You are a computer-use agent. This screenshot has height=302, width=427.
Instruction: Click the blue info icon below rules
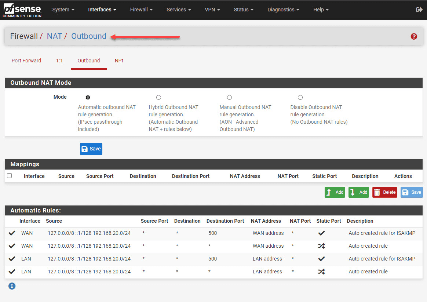click(x=12, y=286)
